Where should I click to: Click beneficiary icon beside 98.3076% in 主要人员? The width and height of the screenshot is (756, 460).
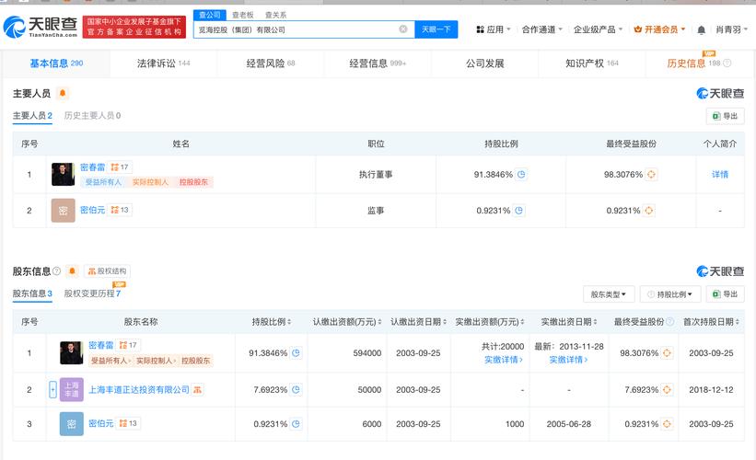click(650, 174)
